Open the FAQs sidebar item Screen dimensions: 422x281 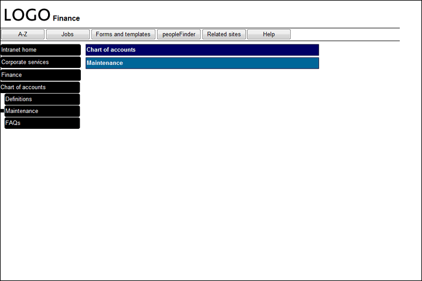point(42,123)
